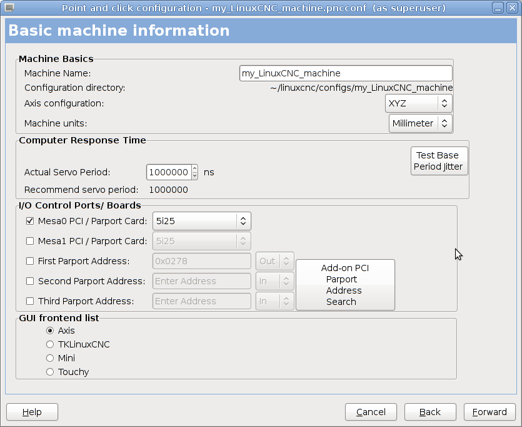Open the disabled Mesa1 card 5i25 dropdown
Screen dimensions: 522x427
202,241
